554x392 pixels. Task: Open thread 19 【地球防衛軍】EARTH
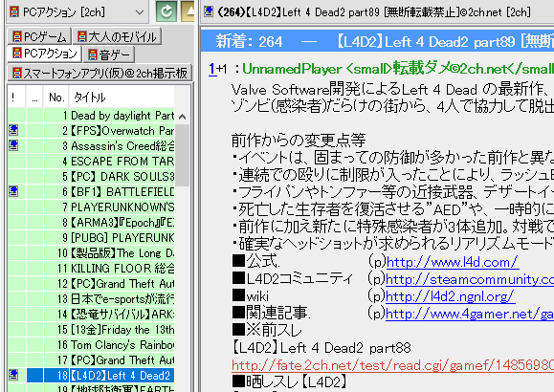[122, 388]
